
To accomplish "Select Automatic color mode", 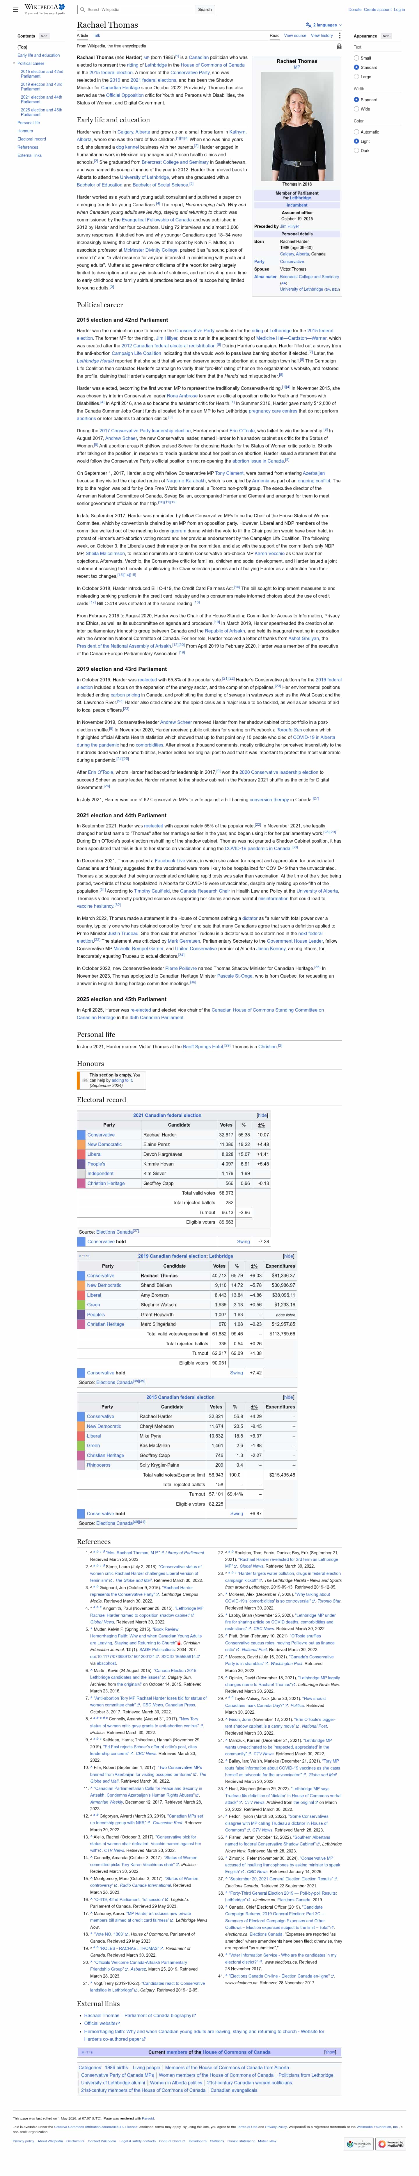I will pos(356,132).
